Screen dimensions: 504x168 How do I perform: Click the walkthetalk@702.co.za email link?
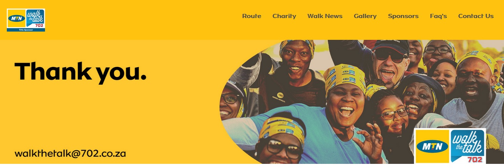[70, 154]
